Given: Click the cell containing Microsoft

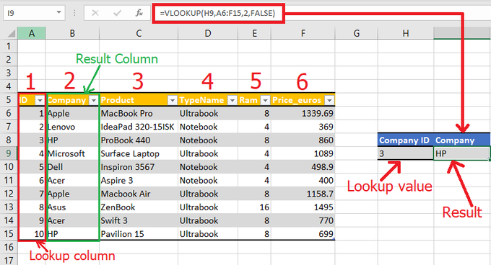Looking at the screenshot, I should (x=72, y=153).
